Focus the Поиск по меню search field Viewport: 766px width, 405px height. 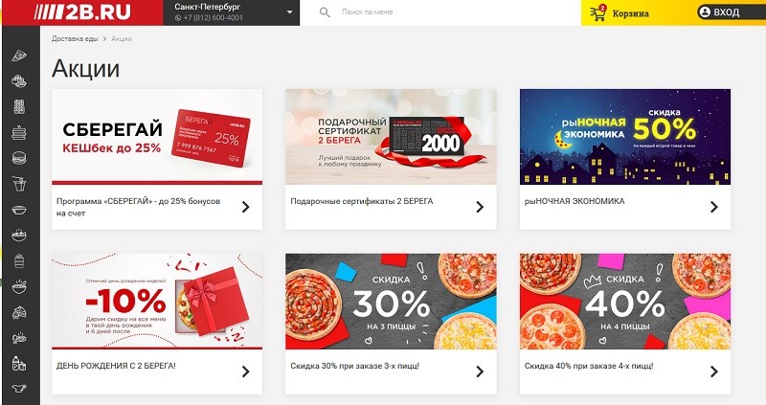[x=439, y=12]
